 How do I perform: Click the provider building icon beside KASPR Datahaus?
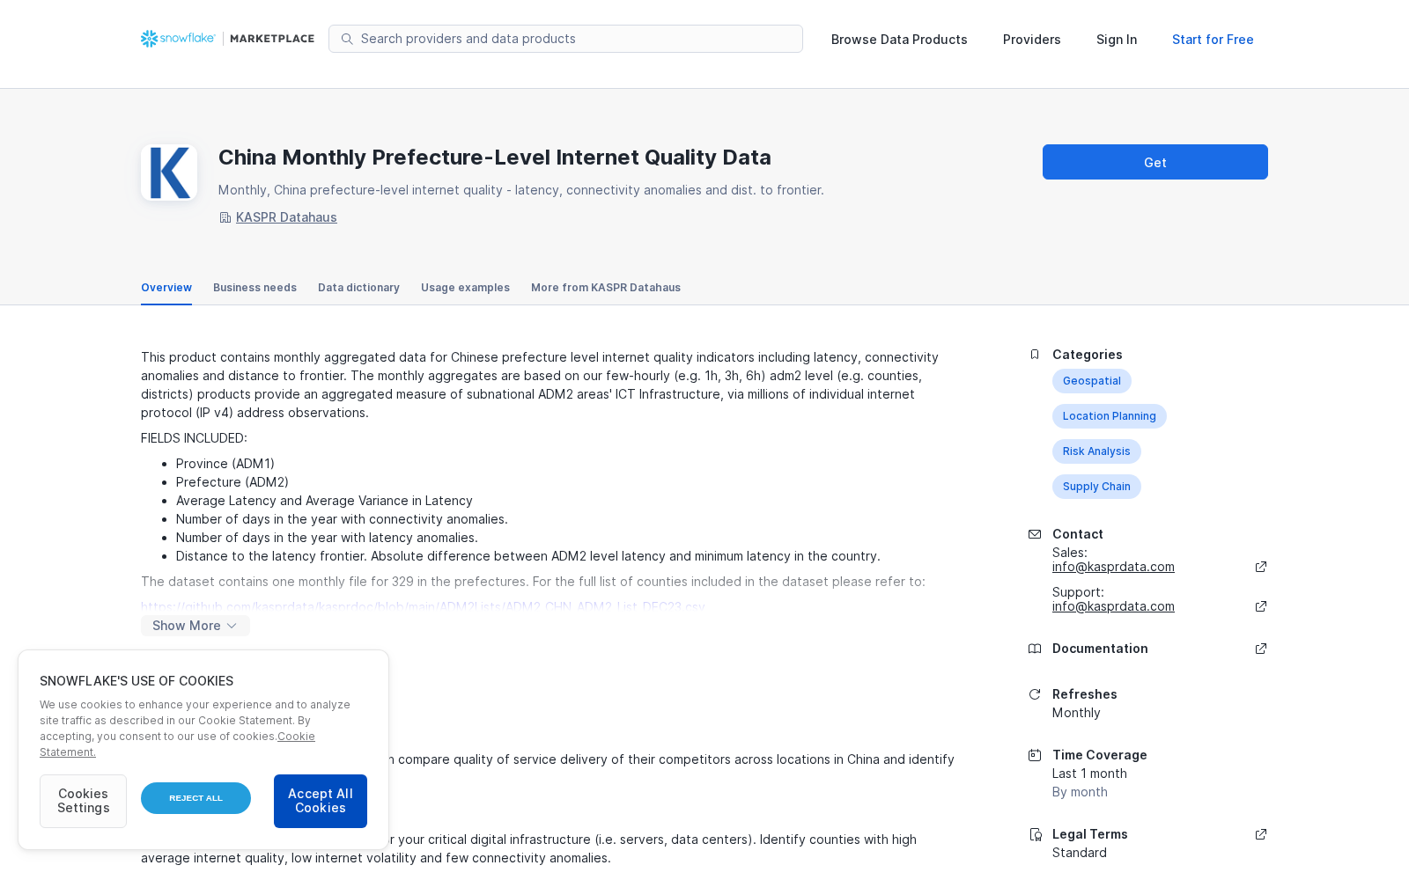pos(225,217)
